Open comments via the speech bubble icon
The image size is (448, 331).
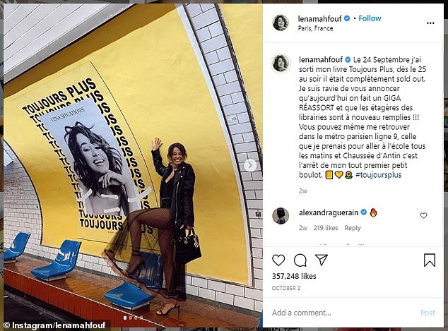point(300,260)
